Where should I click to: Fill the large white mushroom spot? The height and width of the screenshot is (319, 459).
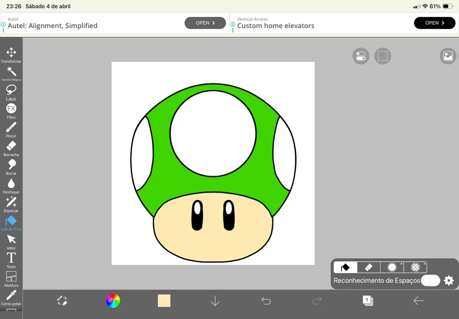tap(213, 134)
